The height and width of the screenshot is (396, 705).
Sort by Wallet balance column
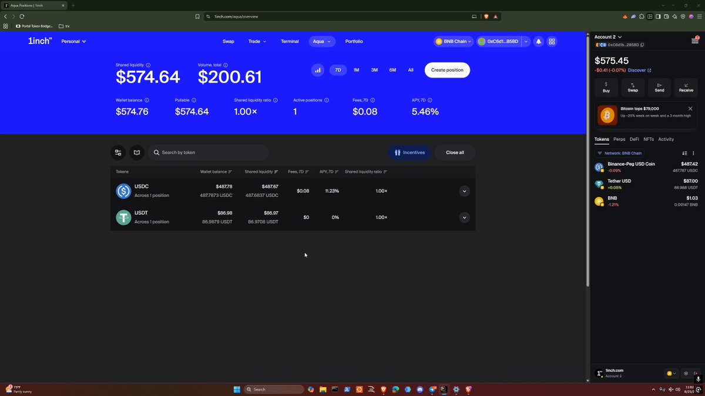pos(216,172)
